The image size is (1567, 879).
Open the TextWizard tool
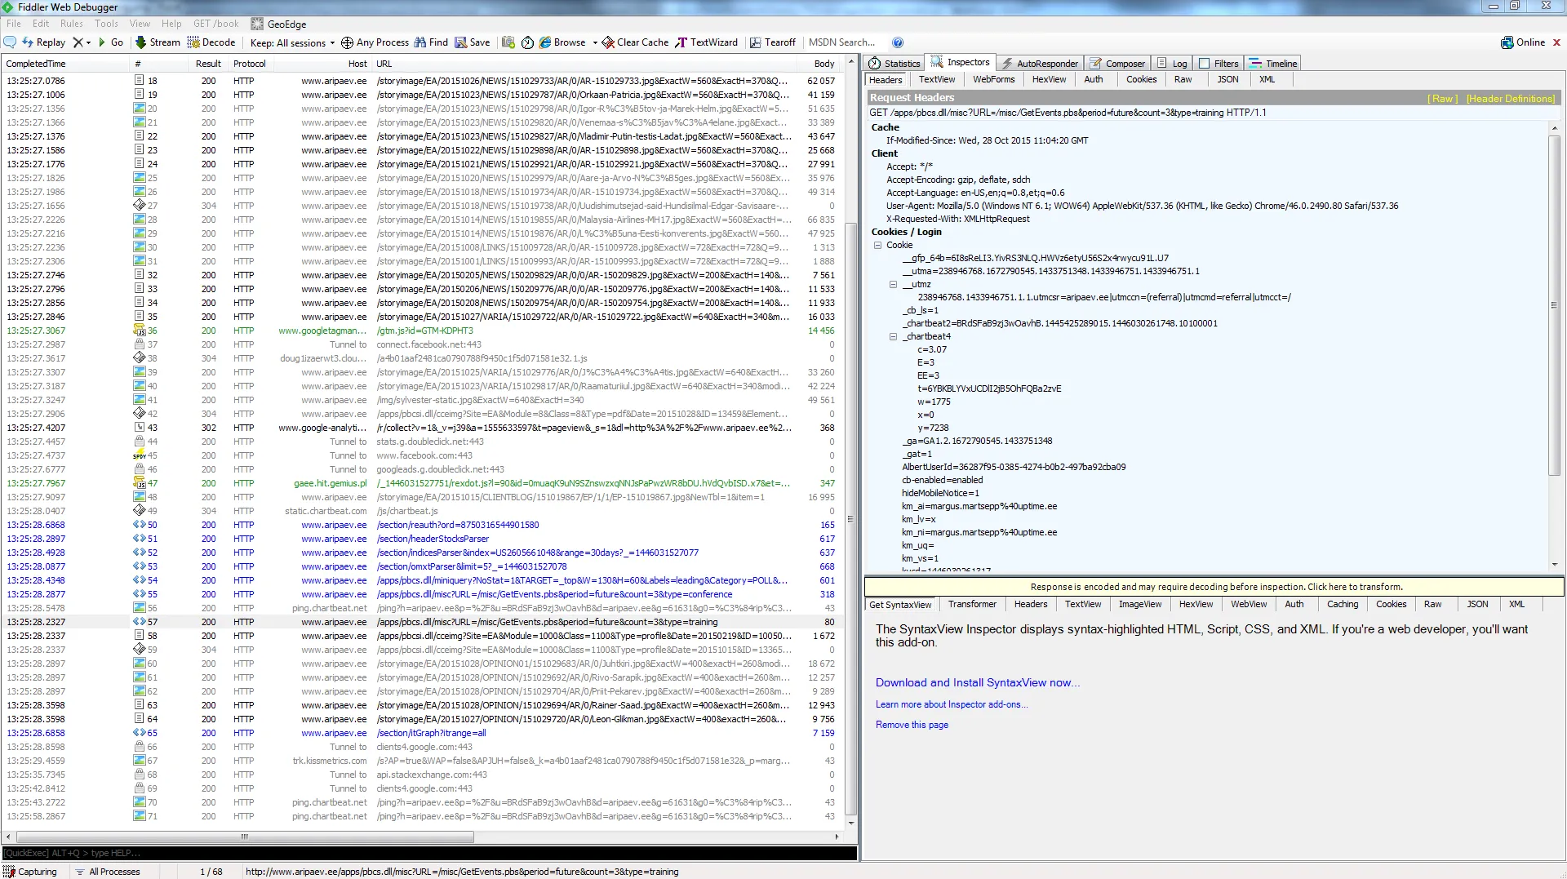707,42
